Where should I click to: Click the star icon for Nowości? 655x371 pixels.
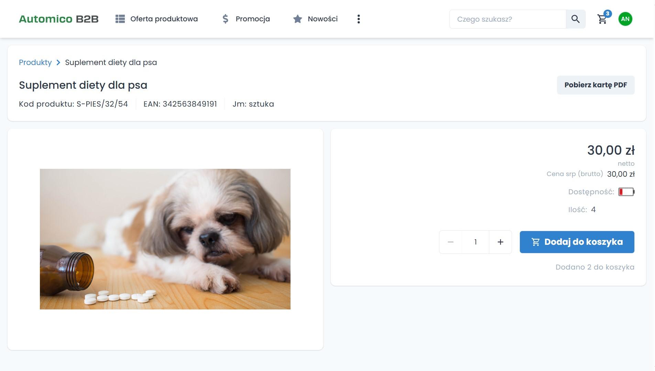297,19
